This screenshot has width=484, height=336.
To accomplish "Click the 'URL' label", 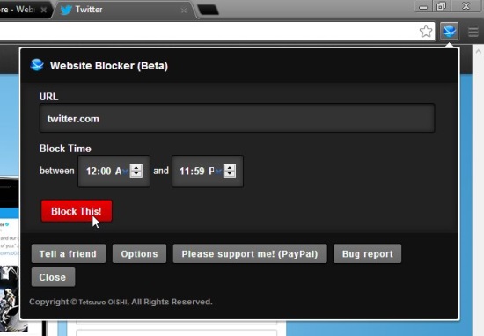I will point(48,97).
